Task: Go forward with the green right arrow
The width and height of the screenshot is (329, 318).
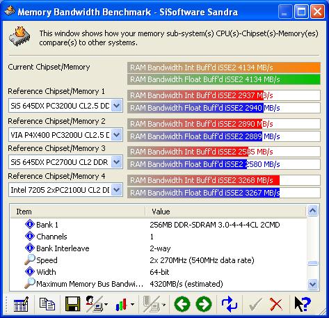Action: point(204,304)
